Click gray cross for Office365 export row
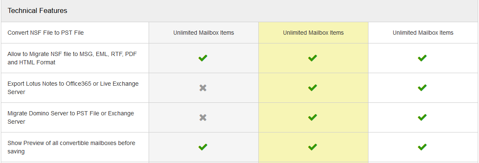479x163 pixels. [203, 88]
